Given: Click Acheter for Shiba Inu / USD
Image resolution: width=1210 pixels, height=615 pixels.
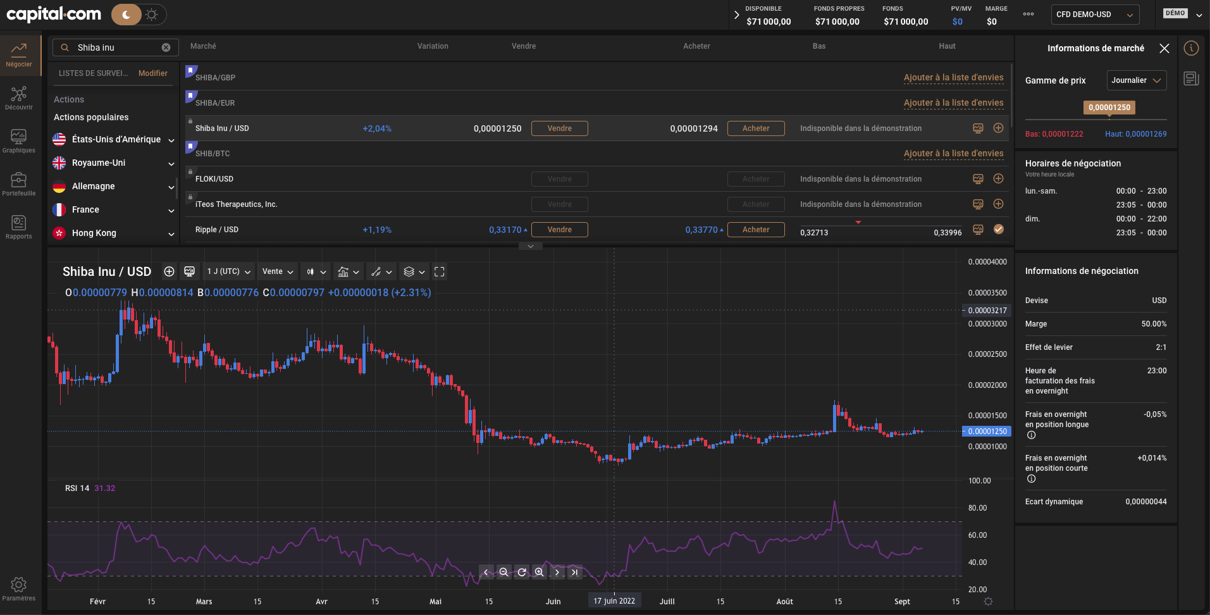Looking at the screenshot, I should click(x=756, y=128).
